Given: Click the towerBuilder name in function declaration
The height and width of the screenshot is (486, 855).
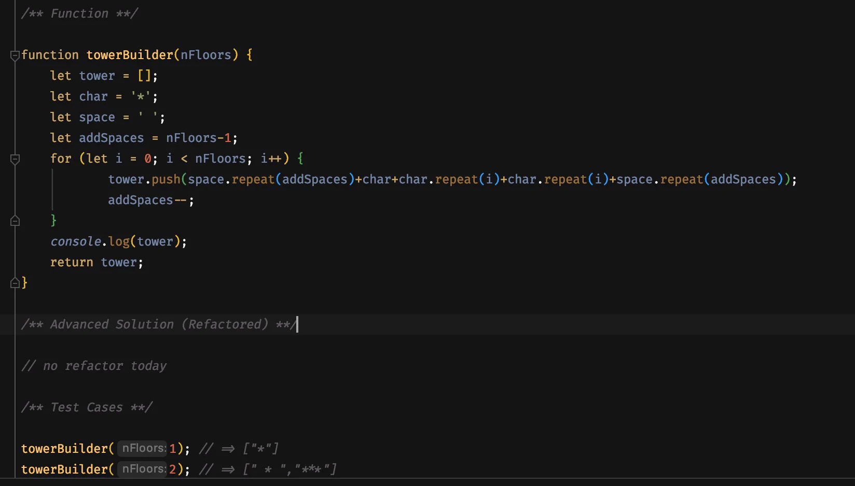Looking at the screenshot, I should pos(130,55).
